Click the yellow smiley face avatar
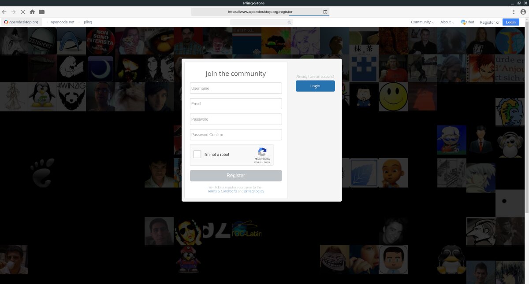 393,96
